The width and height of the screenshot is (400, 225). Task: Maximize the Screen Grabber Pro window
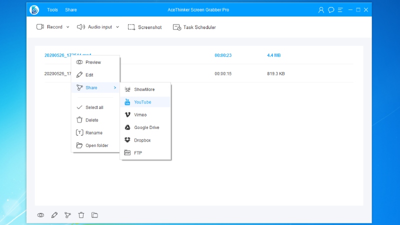click(x=358, y=9)
